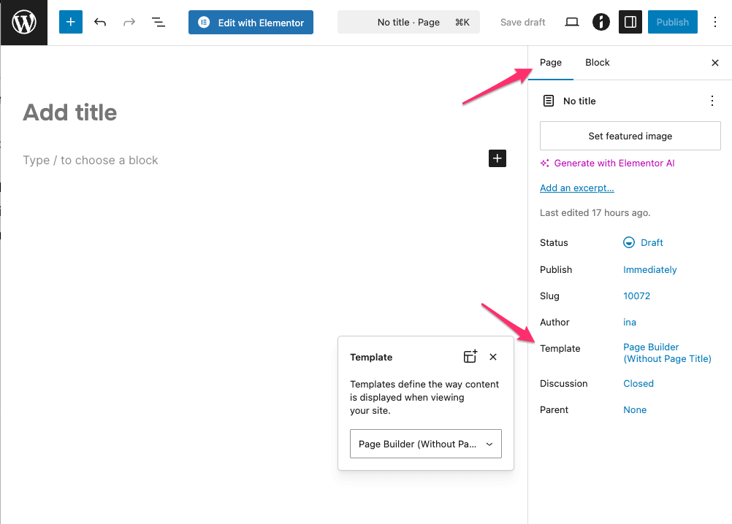Open the Publish Immediately date picker
The image size is (732, 524).
[x=649, y=270]
